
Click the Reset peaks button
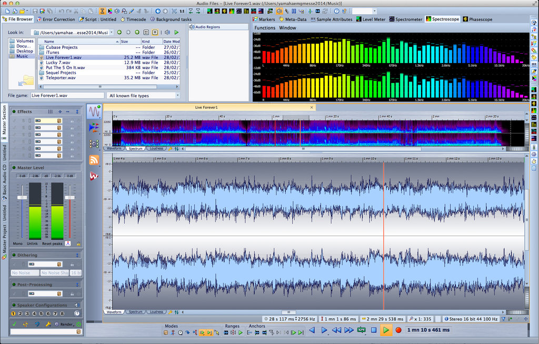[x=52, y=244]
